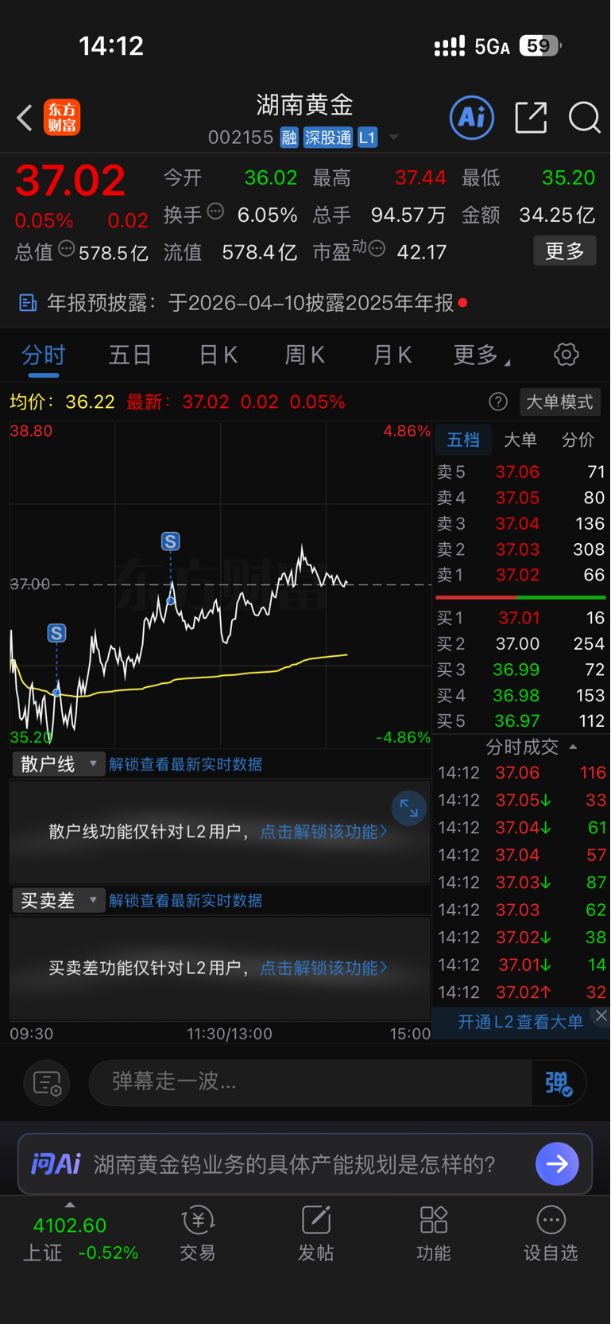The image size is (611, 1324).
Task: Switch to the 日K tab
Action: (x=218, y=355)
